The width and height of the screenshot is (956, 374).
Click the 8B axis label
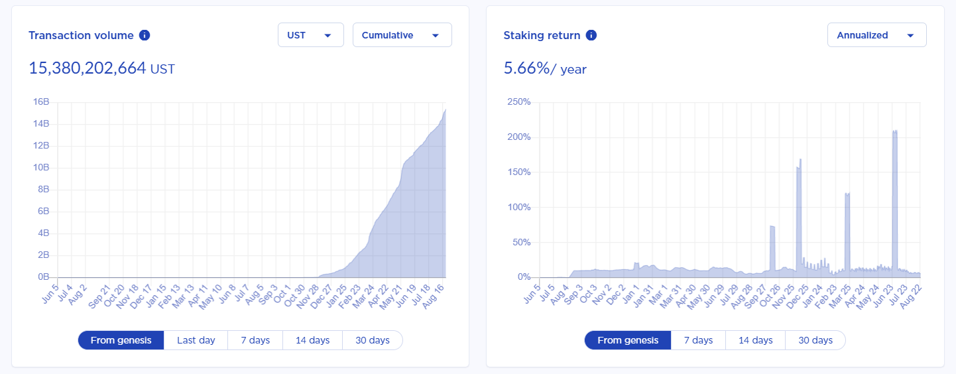pyautogui.click(x=44, y=190)
